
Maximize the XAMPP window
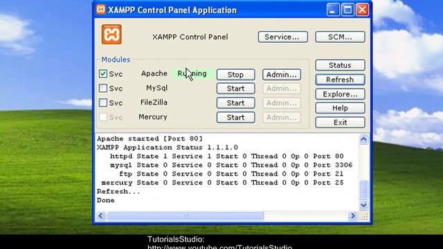coord(347,10)
